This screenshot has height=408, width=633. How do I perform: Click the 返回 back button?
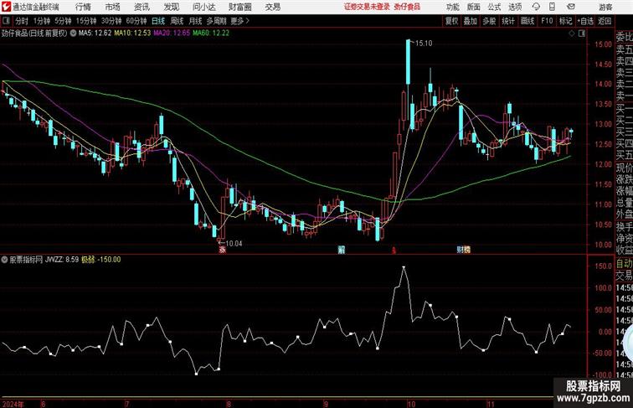[605, 21]
